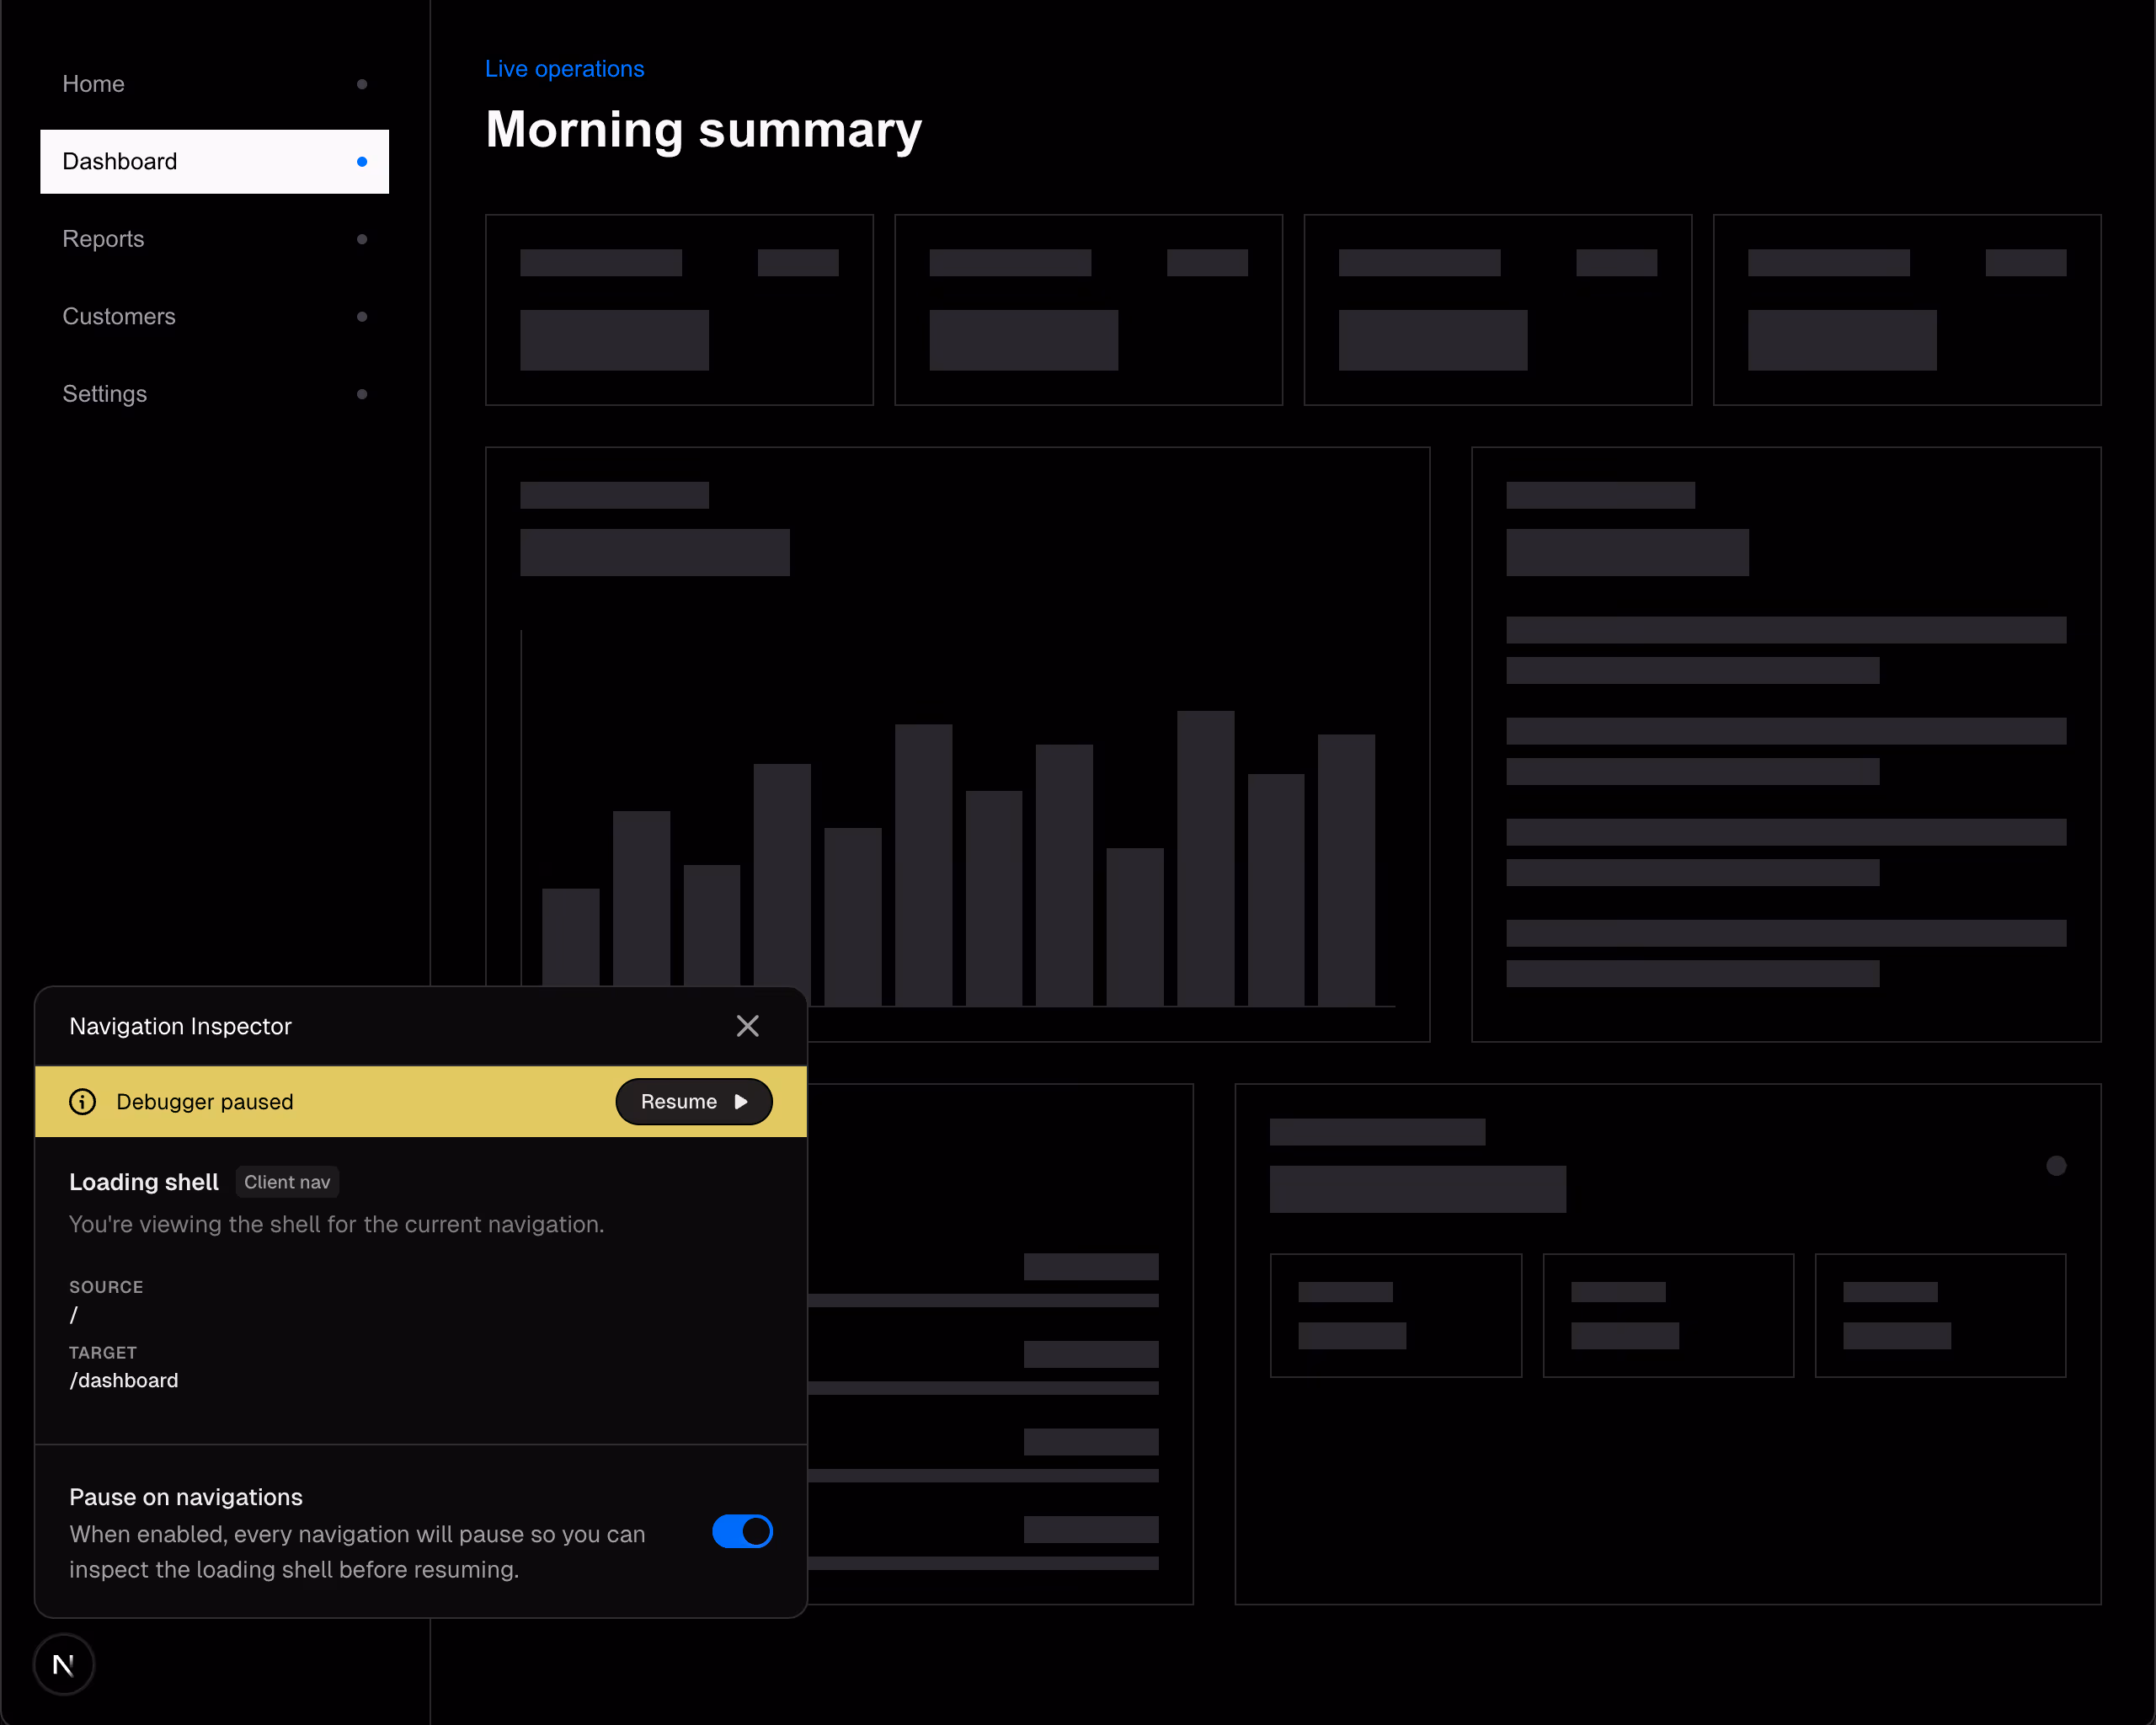Click the Debugger paused text
The height and width of the screenshot is (1725, 2156).
pyautogui.click(x=205, y=1102)
